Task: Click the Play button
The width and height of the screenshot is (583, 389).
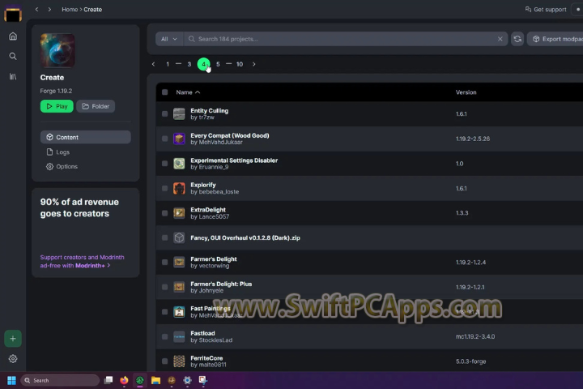Action: point(57,106)
